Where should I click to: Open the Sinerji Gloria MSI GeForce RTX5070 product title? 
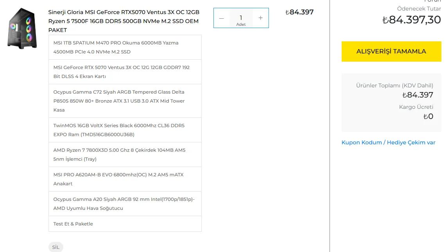[124, 21]
